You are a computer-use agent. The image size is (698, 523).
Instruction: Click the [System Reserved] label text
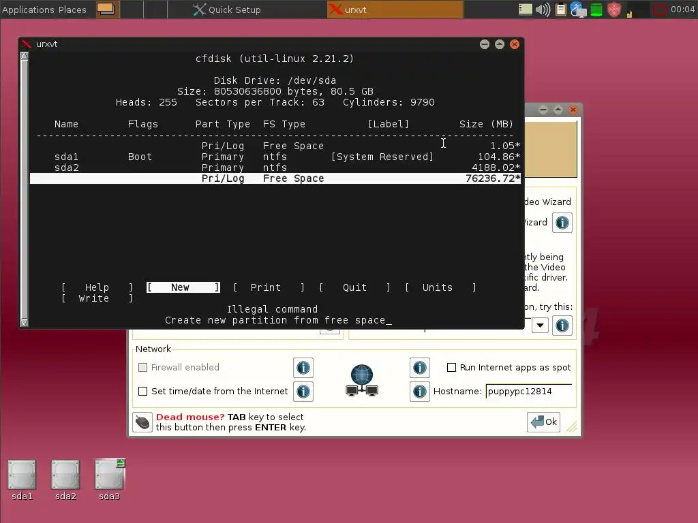(x=382, y=157)
